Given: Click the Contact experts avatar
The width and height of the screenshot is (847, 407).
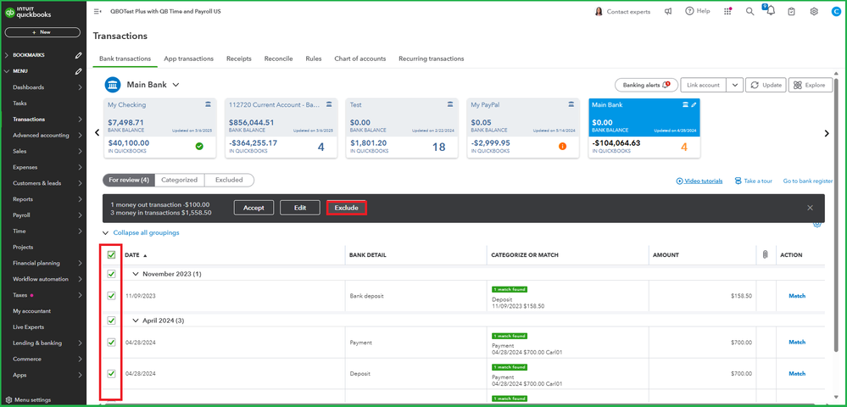Looking at the screenshot, I should click(599, 11).
